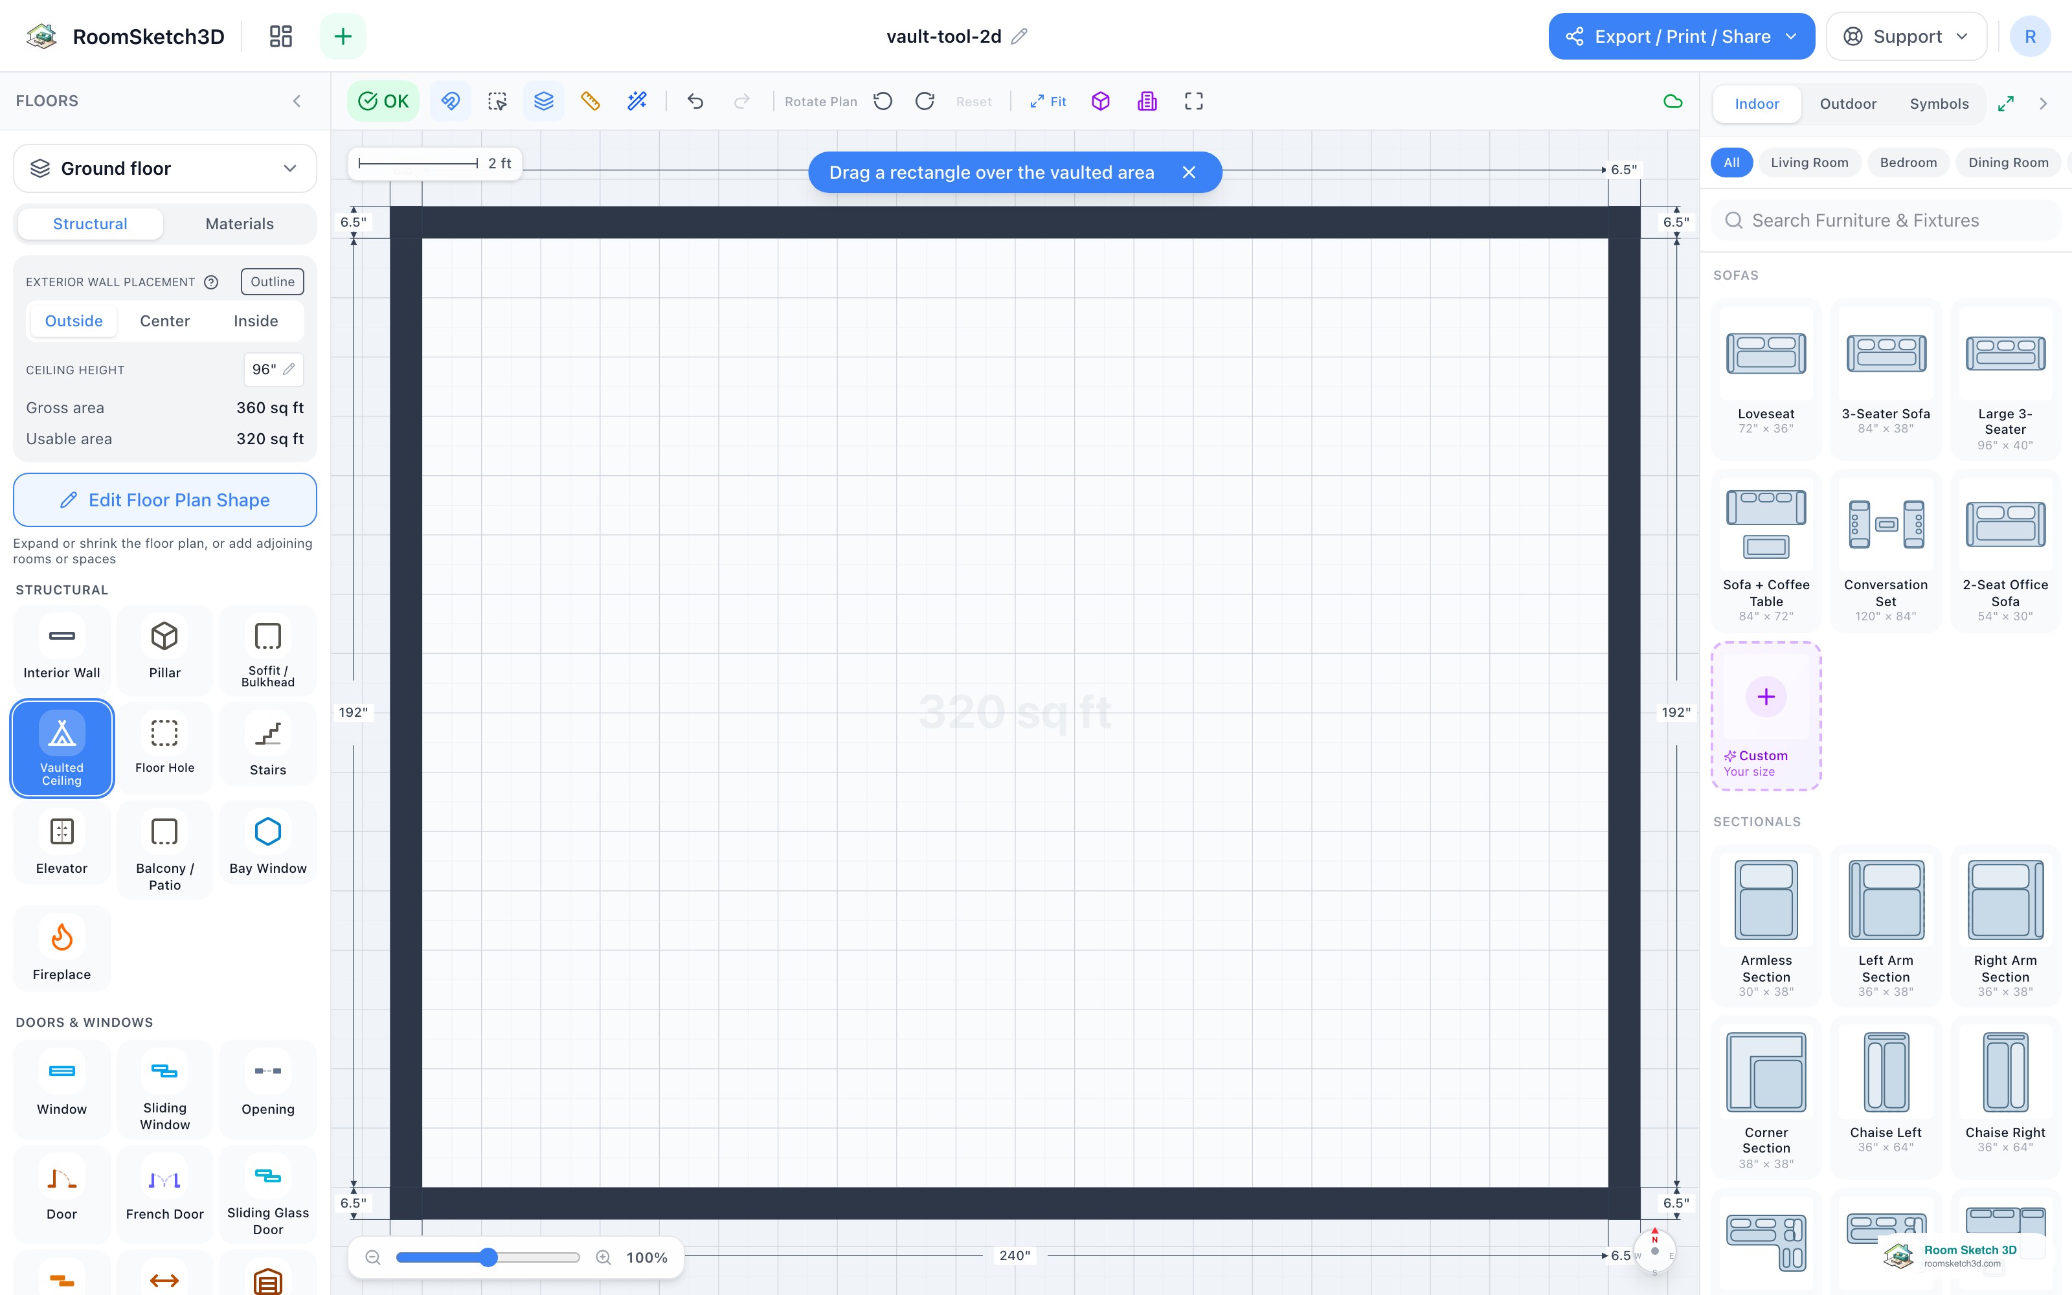The height and width of the screenshot is (1295, 2072).
Task: Set wall placement to Center
Action: coord(164,321)
